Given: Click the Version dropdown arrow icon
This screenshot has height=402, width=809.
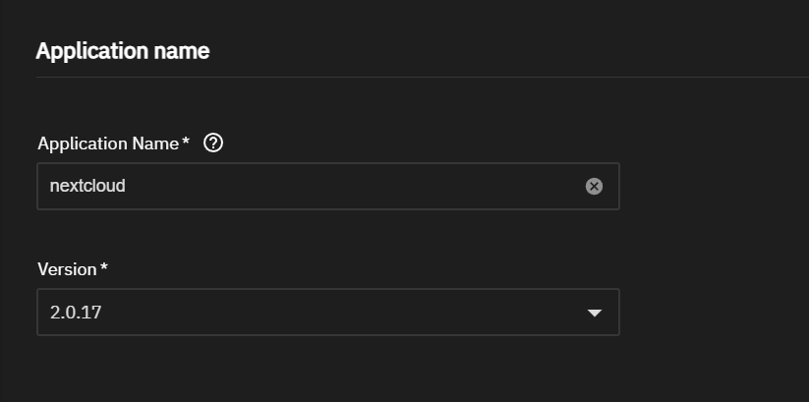Looking at the screenshot, I should (x=594, y=314).
